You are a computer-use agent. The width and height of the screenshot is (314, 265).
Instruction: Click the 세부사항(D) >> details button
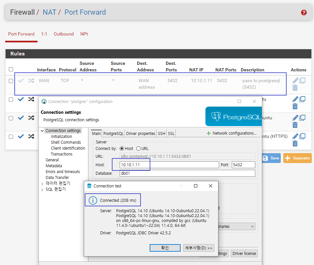(x=199, y=248)
